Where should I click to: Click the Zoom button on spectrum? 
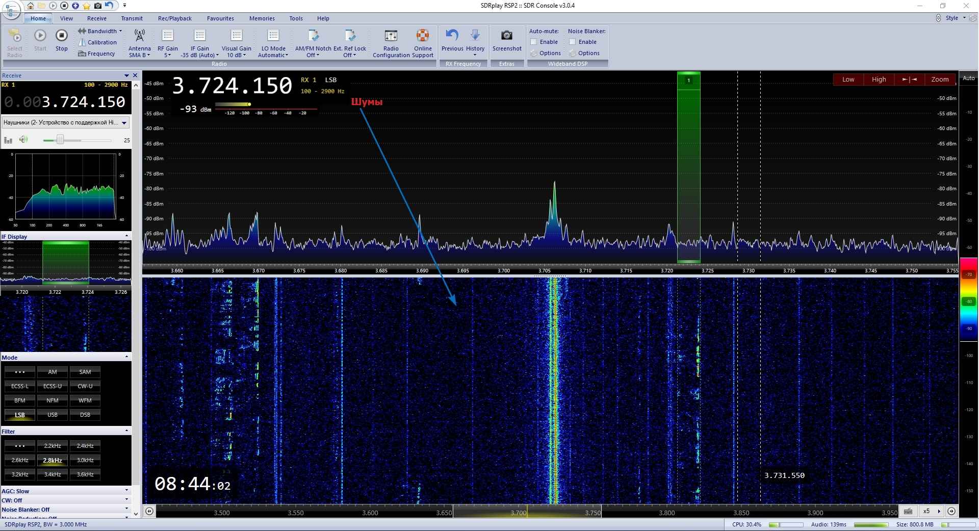point(940,80)
